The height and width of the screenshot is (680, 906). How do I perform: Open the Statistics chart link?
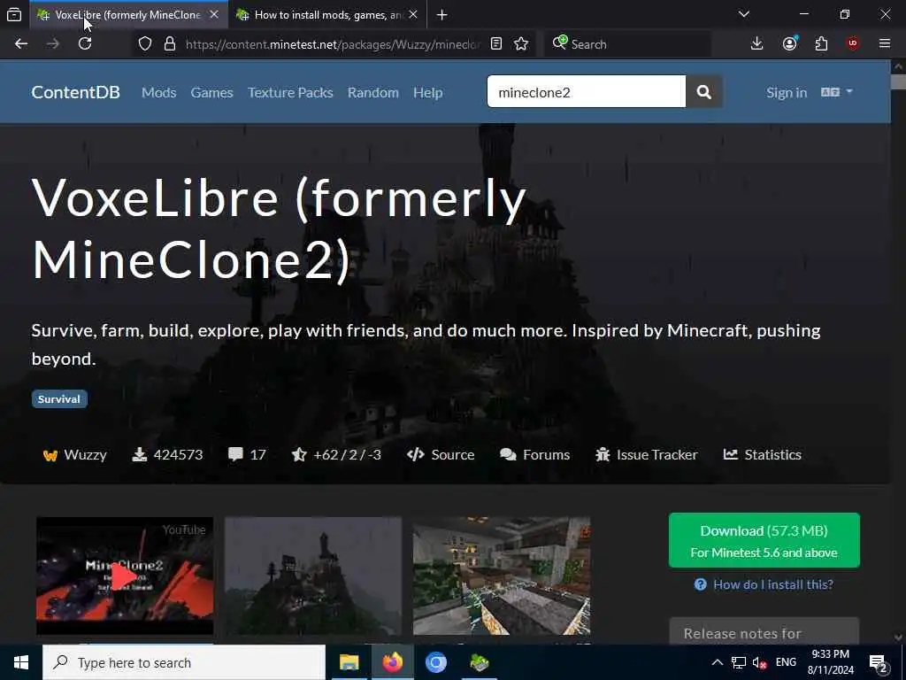[762, 454]
